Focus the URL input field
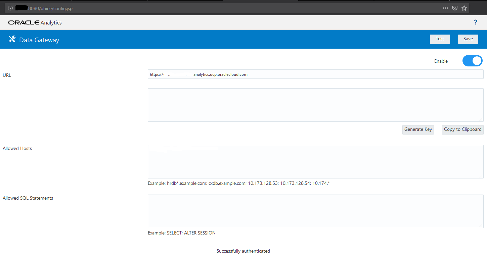Screen dimensions: 487x263 (x=316, y=74)
